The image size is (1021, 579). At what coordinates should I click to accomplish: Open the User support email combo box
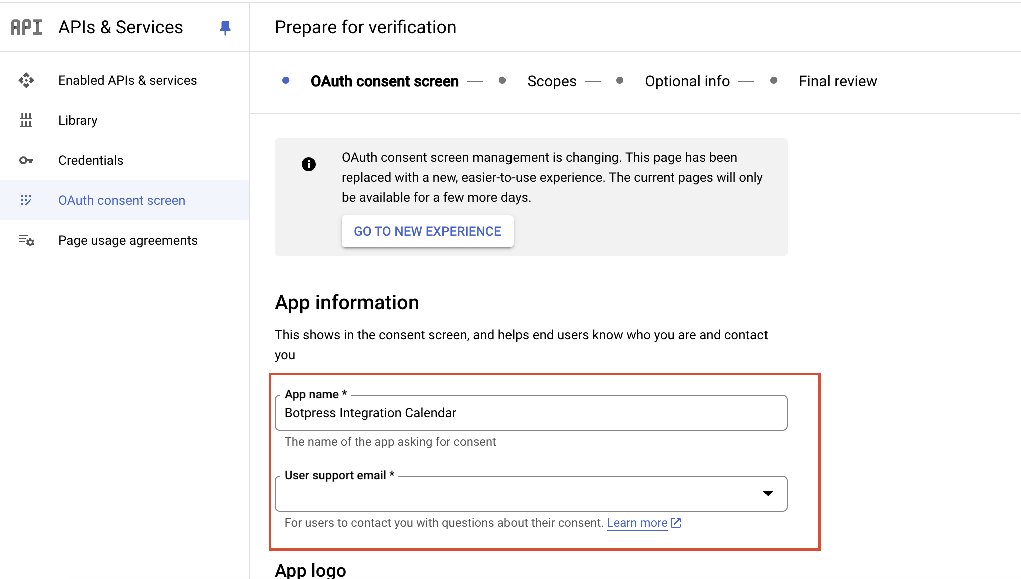(531, 494)
